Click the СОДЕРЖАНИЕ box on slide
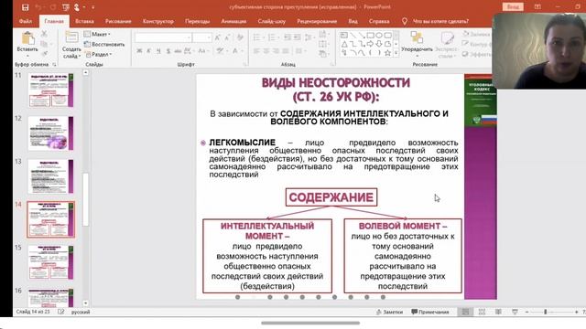Viewport: 586px width, 329px height. [331, 197]
